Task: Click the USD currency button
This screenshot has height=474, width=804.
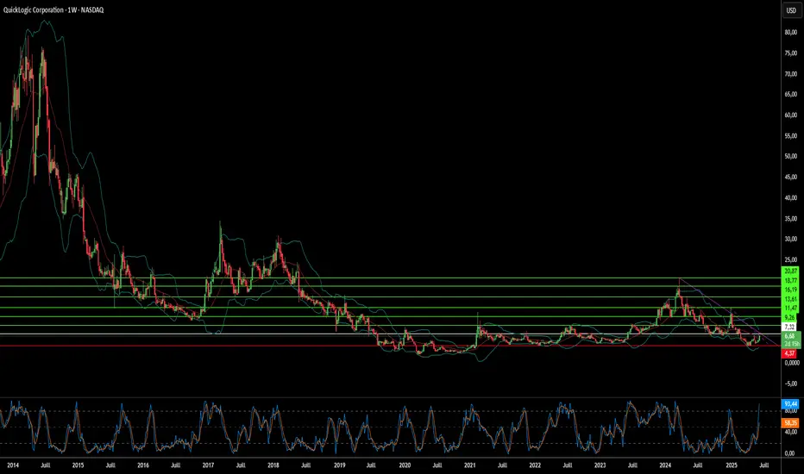Action: click(791, 10)
